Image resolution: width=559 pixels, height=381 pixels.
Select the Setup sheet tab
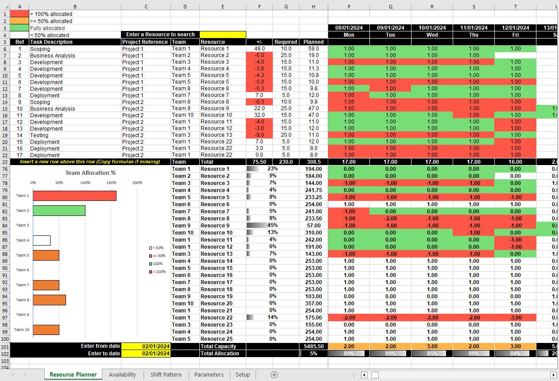pos(243,374)
